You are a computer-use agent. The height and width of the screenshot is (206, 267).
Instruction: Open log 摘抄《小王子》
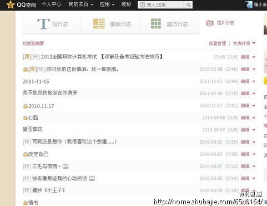pyautogui.click(x=49, y=190)
